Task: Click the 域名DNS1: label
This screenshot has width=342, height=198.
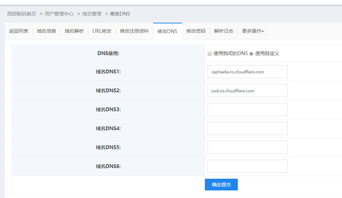Action: pos(108,72)
